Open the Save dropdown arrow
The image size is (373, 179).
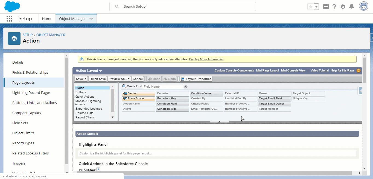(85, 79)
